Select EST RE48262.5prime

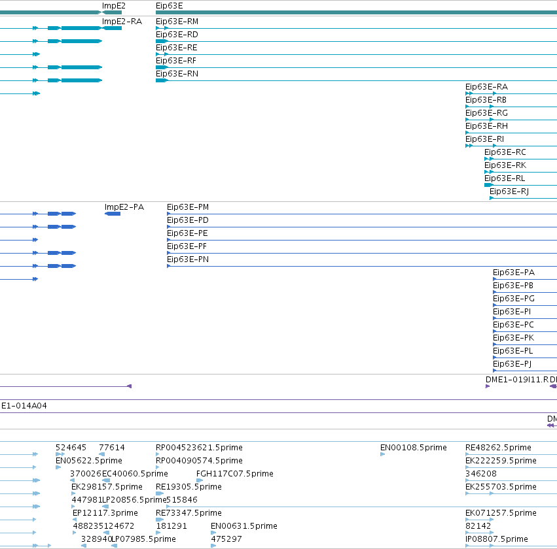coord(498,448)
